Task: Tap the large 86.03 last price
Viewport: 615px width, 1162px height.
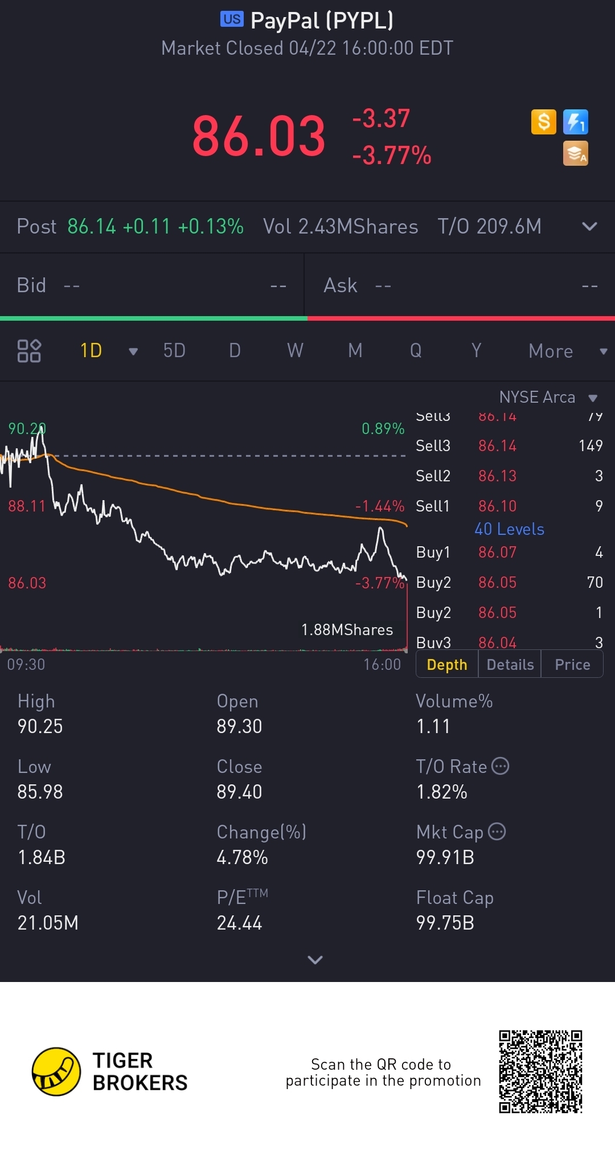Action: tap(259, 136)
